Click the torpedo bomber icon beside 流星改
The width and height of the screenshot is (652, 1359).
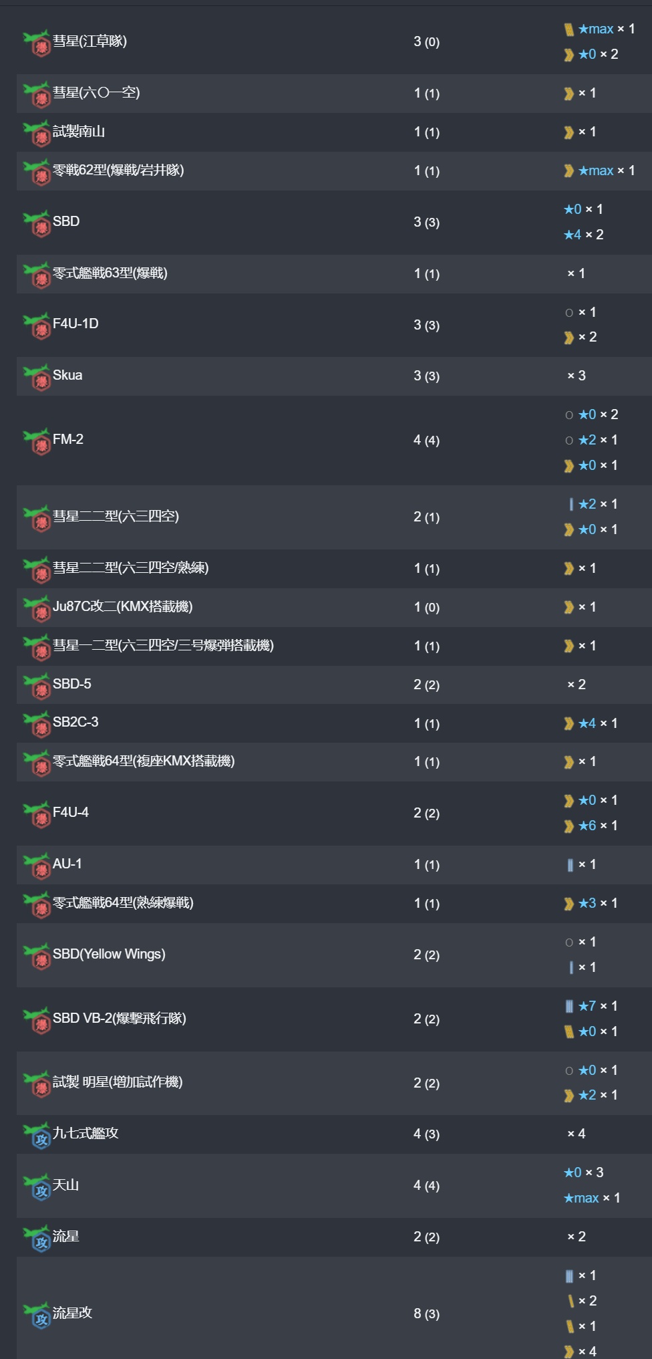pos(37,1315)
